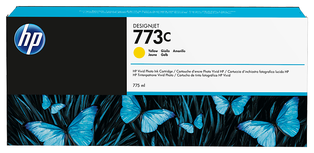Click the HP Tintenpatrone Vivid Photo text

coord(153,75)
